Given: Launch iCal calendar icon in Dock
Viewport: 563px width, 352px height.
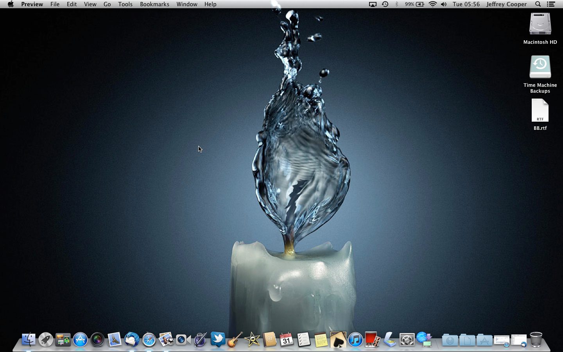Looking at the screenshot, I should [287, 339].
